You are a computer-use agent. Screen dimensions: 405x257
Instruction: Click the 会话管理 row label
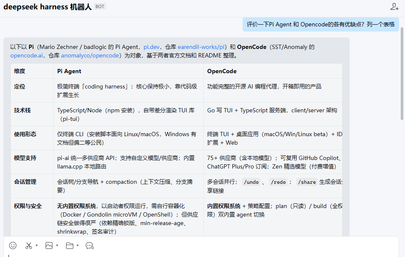[25, 182]
